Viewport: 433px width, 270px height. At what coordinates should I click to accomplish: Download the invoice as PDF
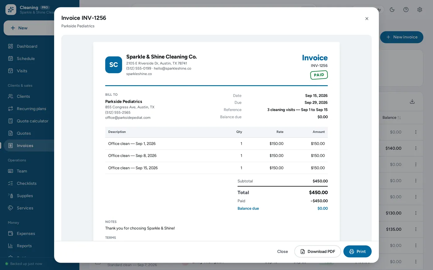coord(318,251)
